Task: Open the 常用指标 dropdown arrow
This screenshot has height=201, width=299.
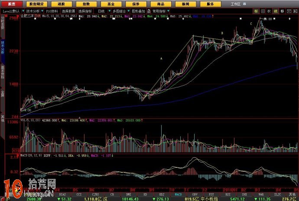Action: click(x=168, y=11)
